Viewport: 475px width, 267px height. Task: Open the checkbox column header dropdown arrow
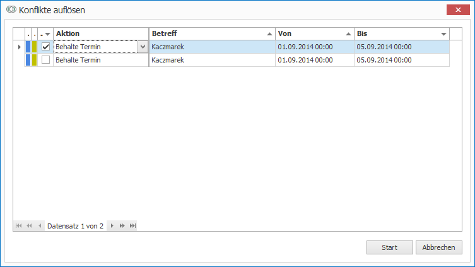coord(47,34)
